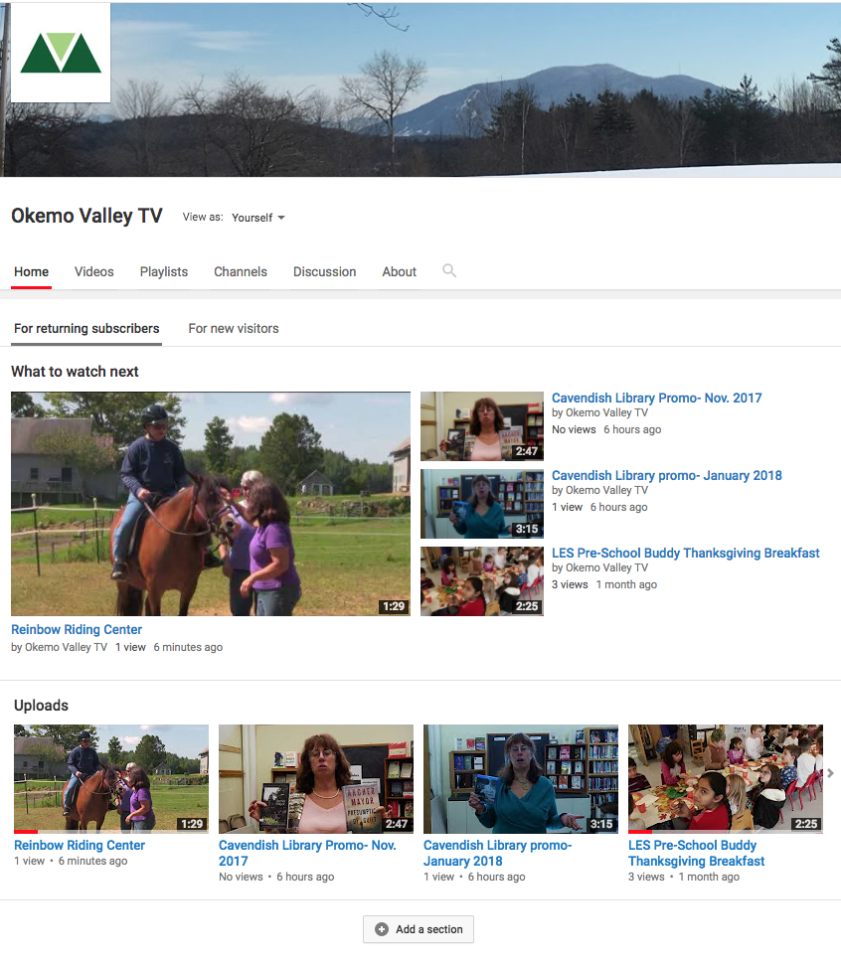
Task: Select 'For returning subscribers' view
Action: (86, 328)
